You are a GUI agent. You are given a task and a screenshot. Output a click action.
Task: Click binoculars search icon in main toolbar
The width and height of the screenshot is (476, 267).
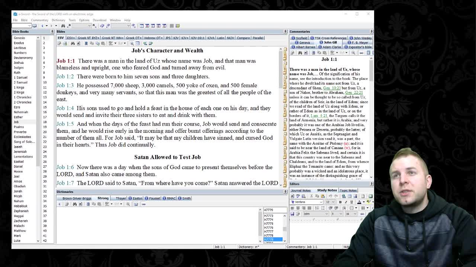click(x=63, y=26)
